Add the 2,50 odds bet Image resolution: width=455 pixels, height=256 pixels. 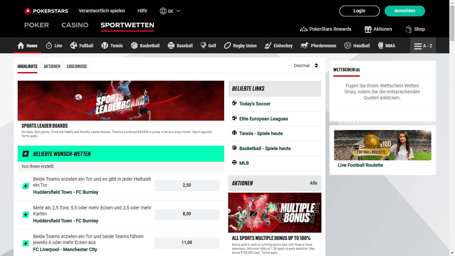click(187, 185)
